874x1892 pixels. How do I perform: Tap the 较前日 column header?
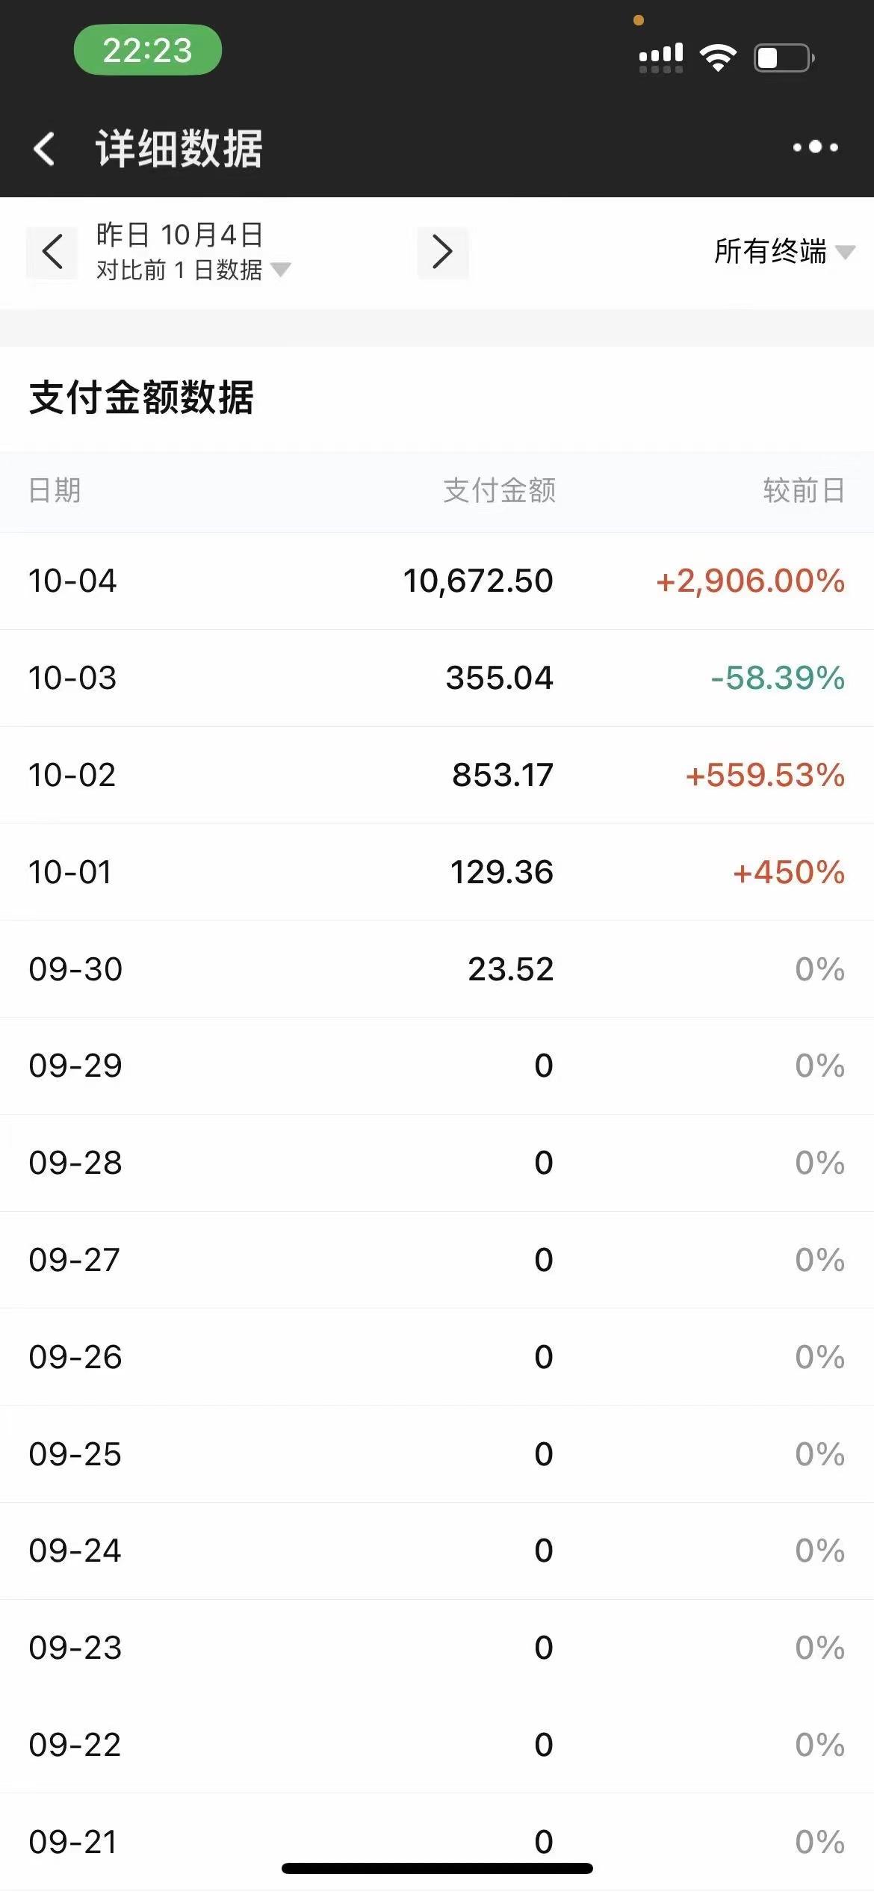pyautogui.click(x=803, y=491)
